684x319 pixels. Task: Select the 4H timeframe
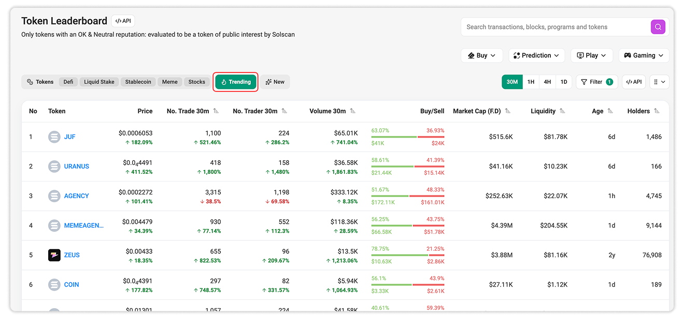coord(547,82)
